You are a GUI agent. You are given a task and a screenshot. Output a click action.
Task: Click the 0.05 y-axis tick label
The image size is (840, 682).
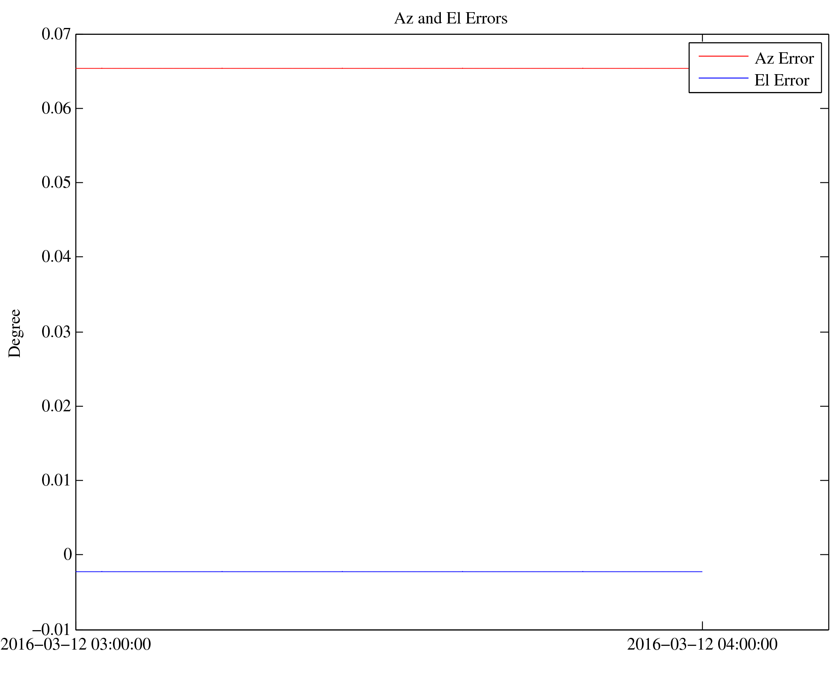coord(56,182)
